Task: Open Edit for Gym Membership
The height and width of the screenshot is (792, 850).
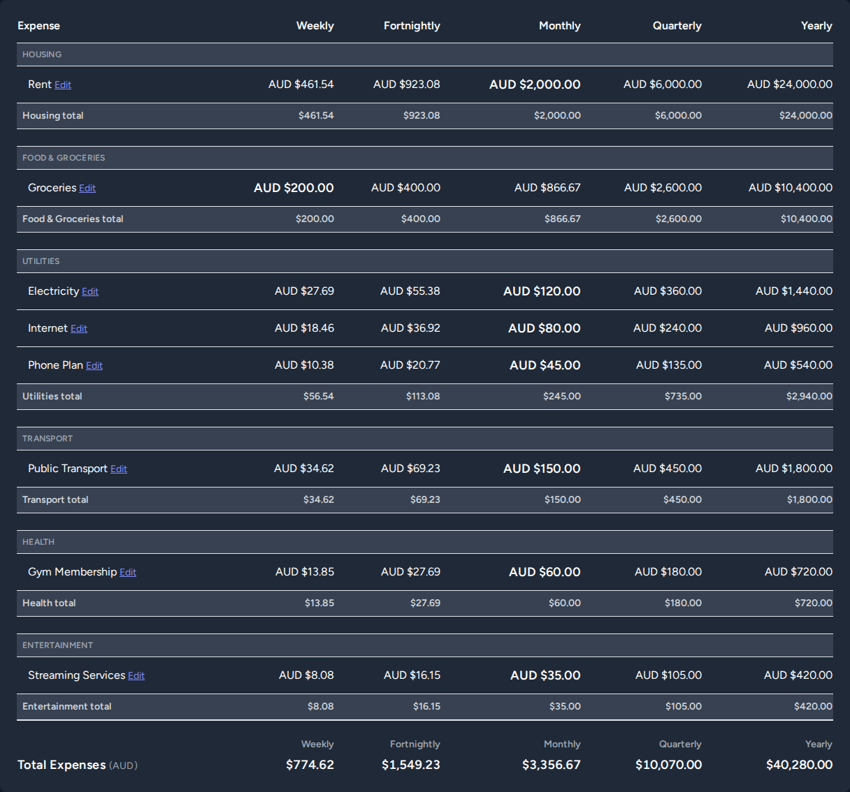Action: (x=128, y=572)
